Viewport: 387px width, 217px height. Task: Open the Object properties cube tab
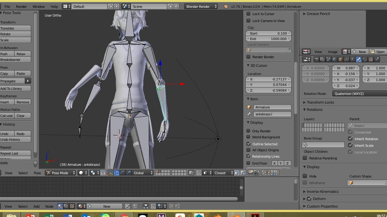(340, 59)
